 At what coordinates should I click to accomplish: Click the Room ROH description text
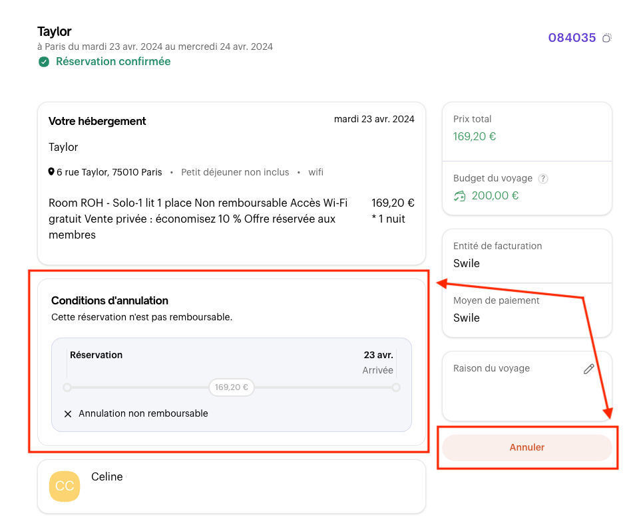[198, 219]
